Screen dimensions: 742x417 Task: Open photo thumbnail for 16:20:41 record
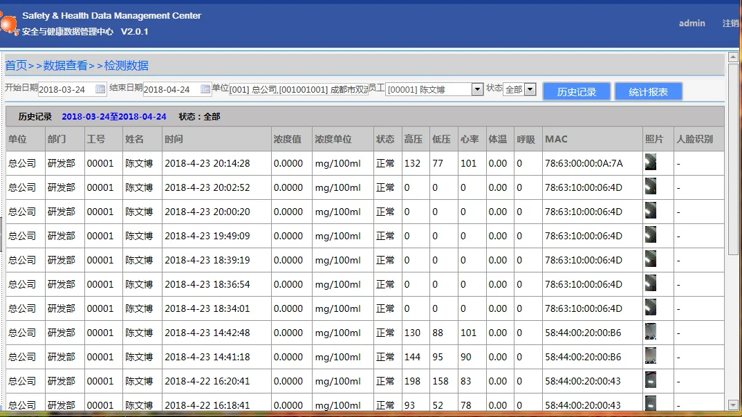click(x=650, y=381)
